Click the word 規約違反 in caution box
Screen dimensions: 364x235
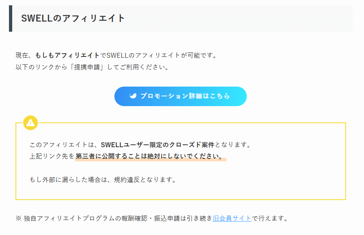point(127,179)
